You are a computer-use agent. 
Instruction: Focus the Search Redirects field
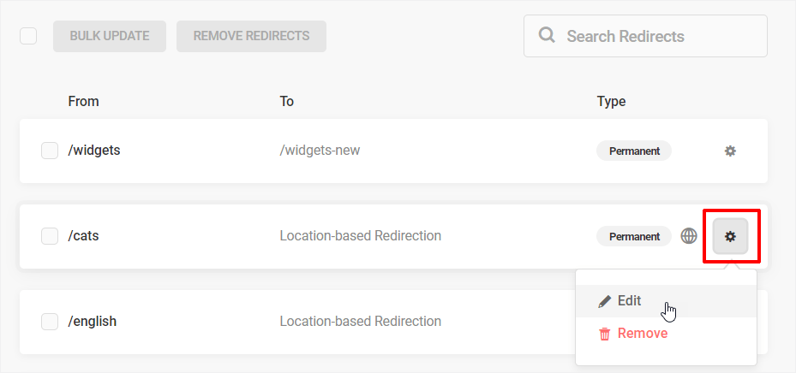point(645,36)
